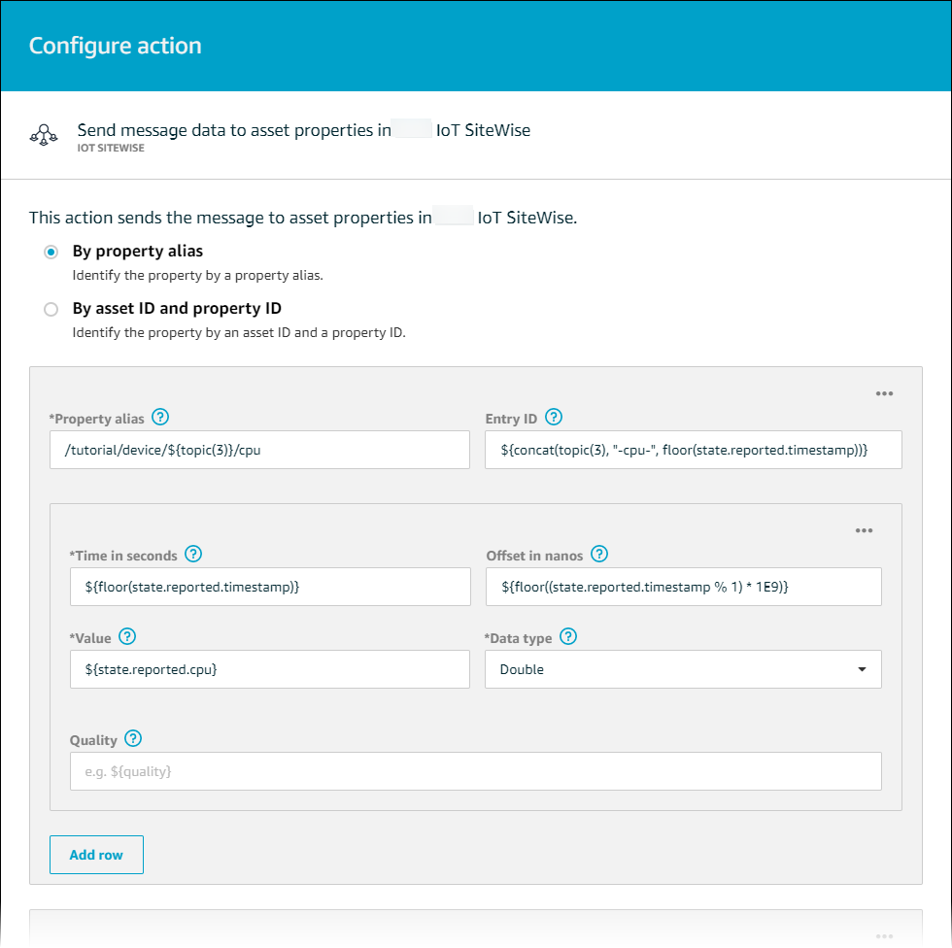952x948 pixels.
Task: Click into the Property alias input field
Action: (x=259, y=450)
